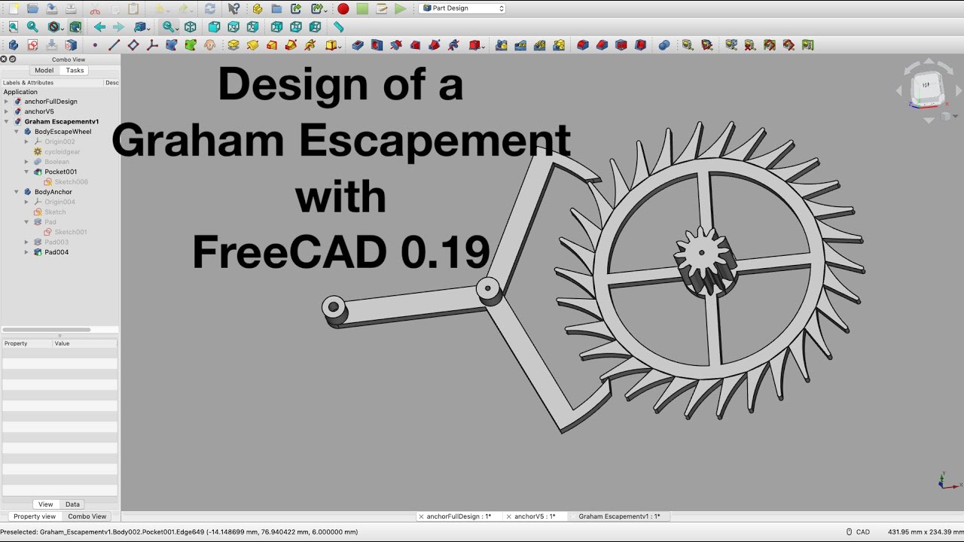Expand the Origin002 node
Viewport: 964px width, 542px height.
coord(26,142)
